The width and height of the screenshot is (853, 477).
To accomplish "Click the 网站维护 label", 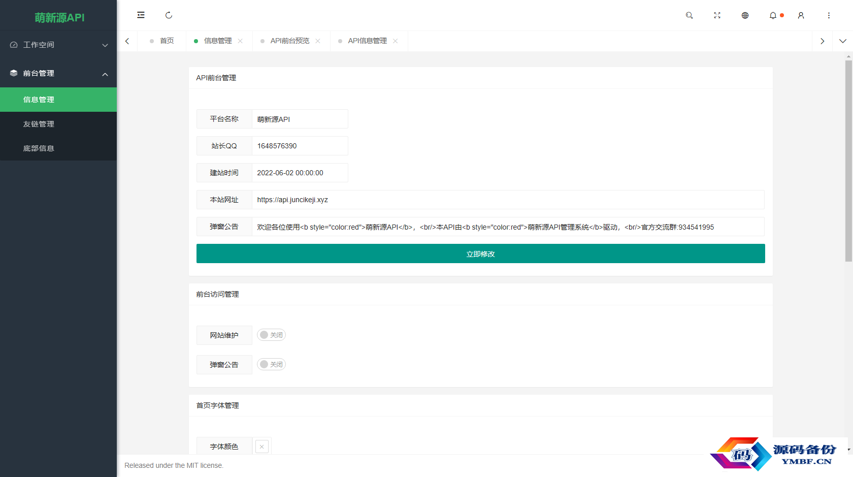I will 224,335.
